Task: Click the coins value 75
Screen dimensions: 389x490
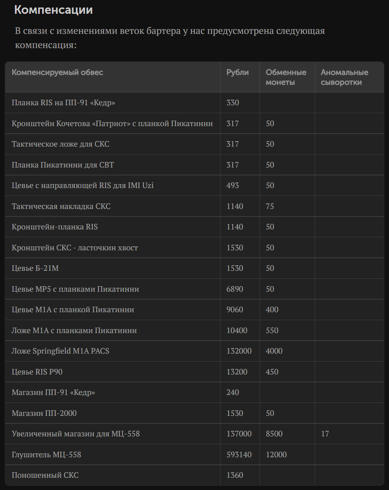Action: click(x=270, y=206)
